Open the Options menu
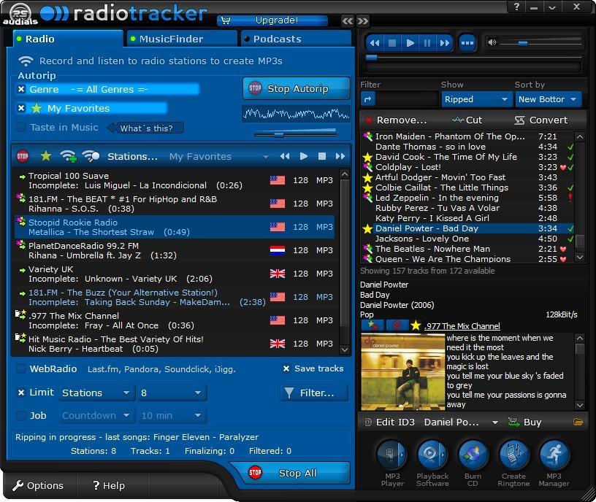596x502 pixels. [x=38, y=485]
